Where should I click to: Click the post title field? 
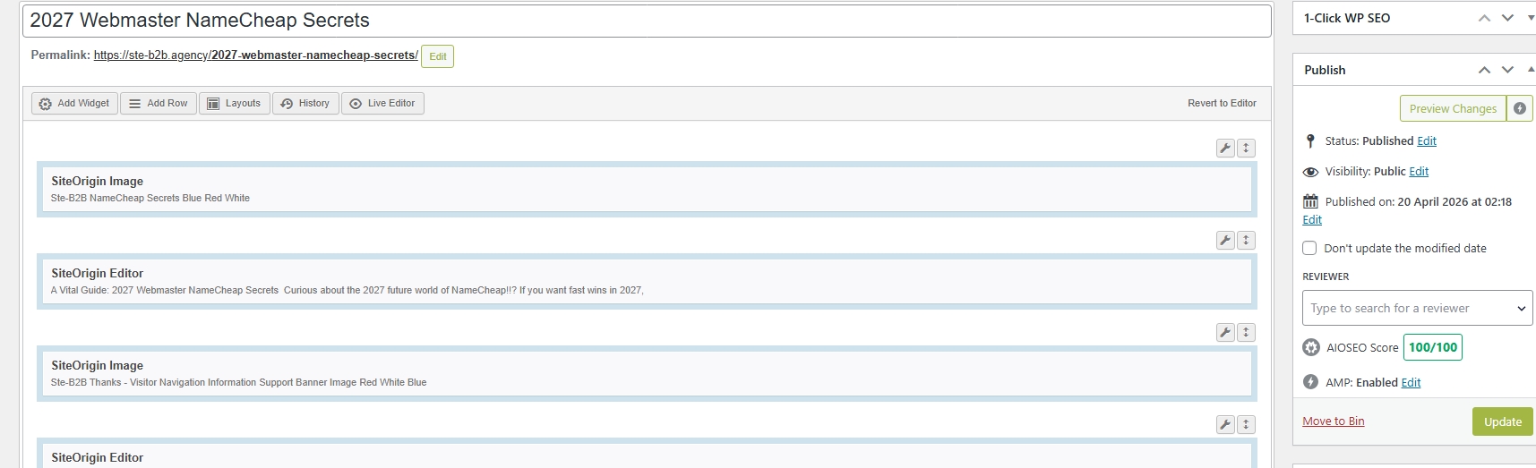[647, 21]
